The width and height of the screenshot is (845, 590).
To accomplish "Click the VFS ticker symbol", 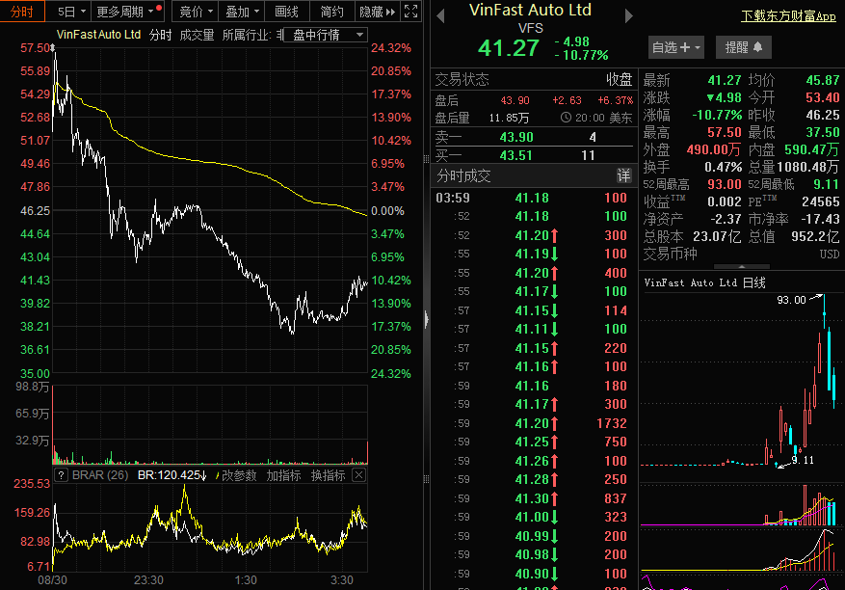I will click(530, 28).
